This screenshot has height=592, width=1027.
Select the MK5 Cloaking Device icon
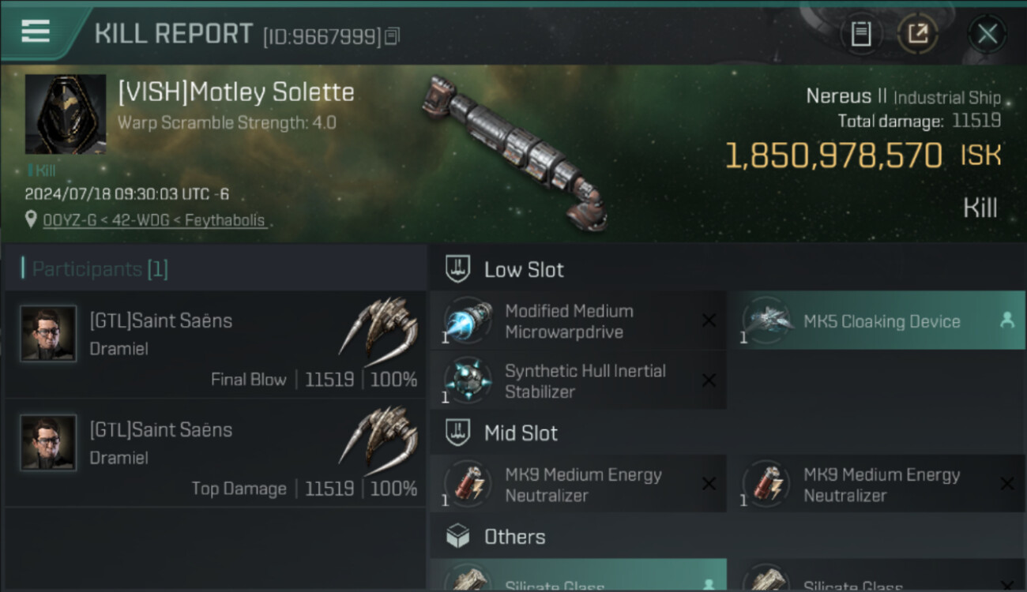[x=767, y=321]
